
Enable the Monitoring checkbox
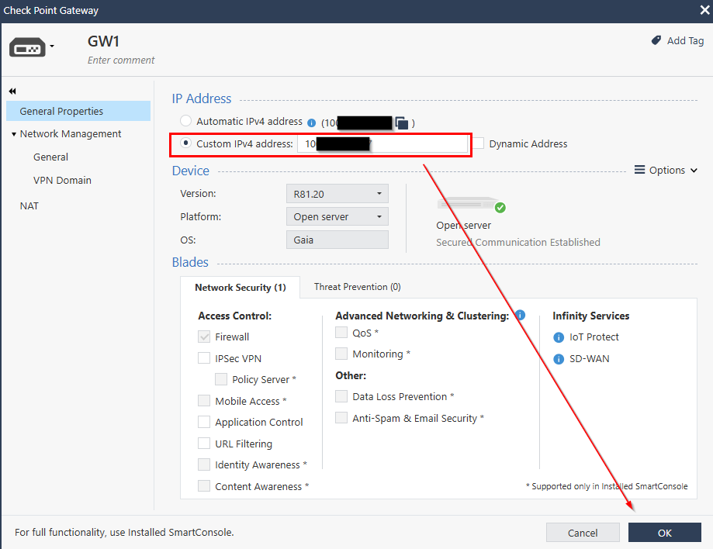pos(341,354)
